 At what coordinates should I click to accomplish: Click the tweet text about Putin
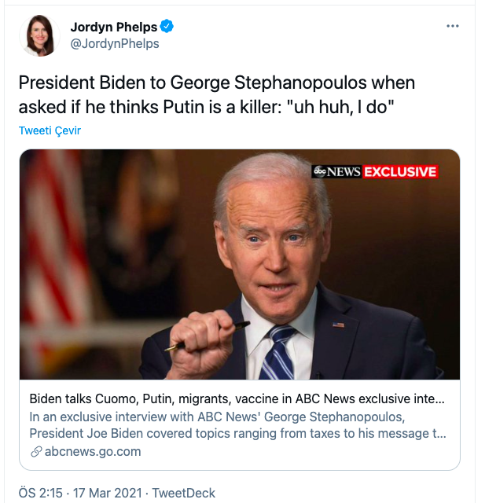tap(216, 94)
